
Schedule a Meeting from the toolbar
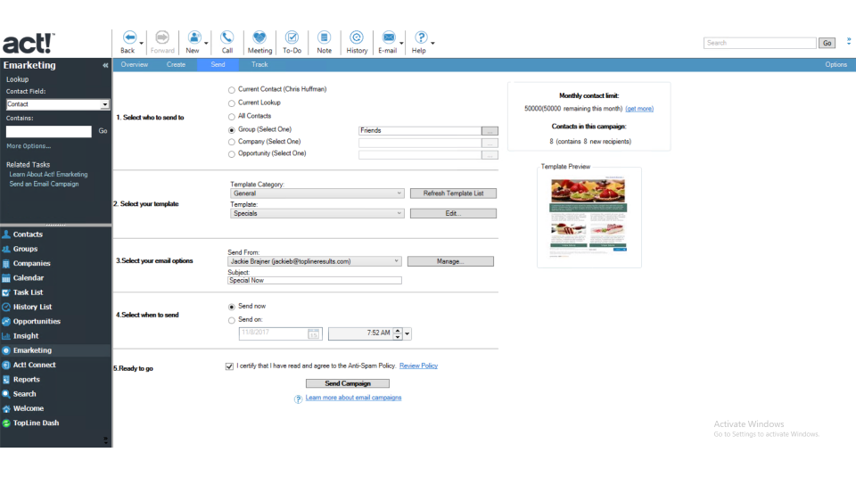coord(259,42)
